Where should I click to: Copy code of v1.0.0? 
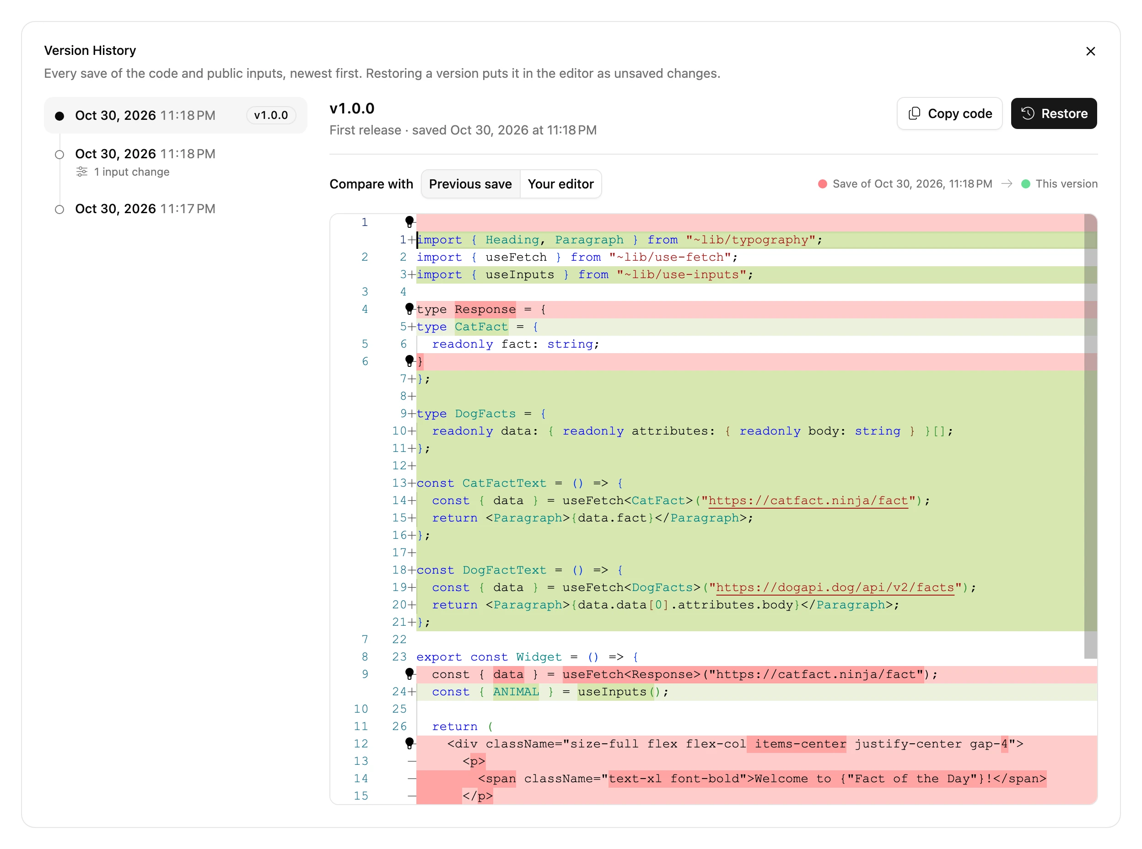(x=949, y=113)
